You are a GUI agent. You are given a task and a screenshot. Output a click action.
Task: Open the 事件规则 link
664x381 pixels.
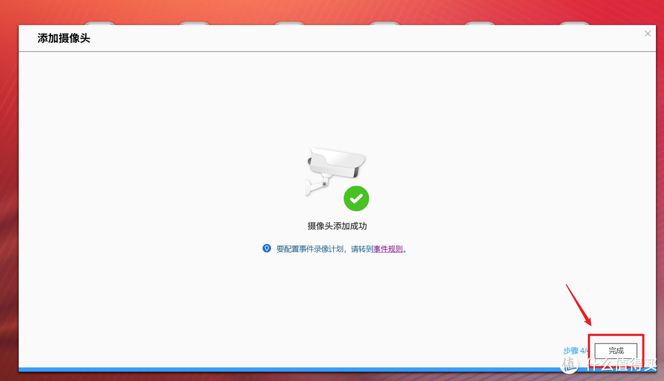point(387,249)
